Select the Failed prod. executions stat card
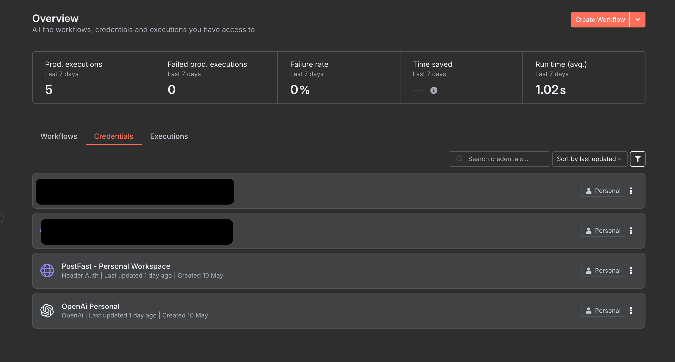The height and width of the screenshot is (362, 675). pyautogui.click(x=216, y=77)
